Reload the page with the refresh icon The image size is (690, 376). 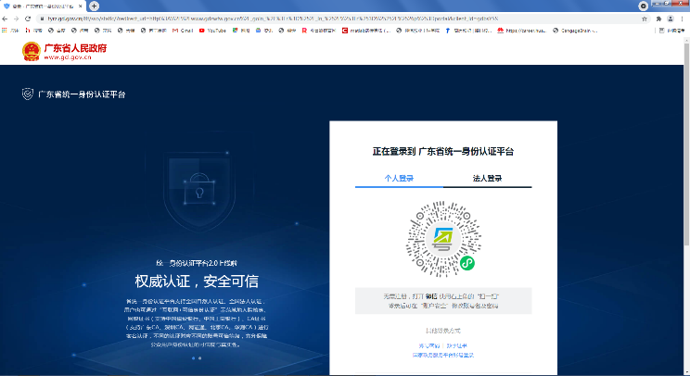pyautogui.click(x=28, y=19)
